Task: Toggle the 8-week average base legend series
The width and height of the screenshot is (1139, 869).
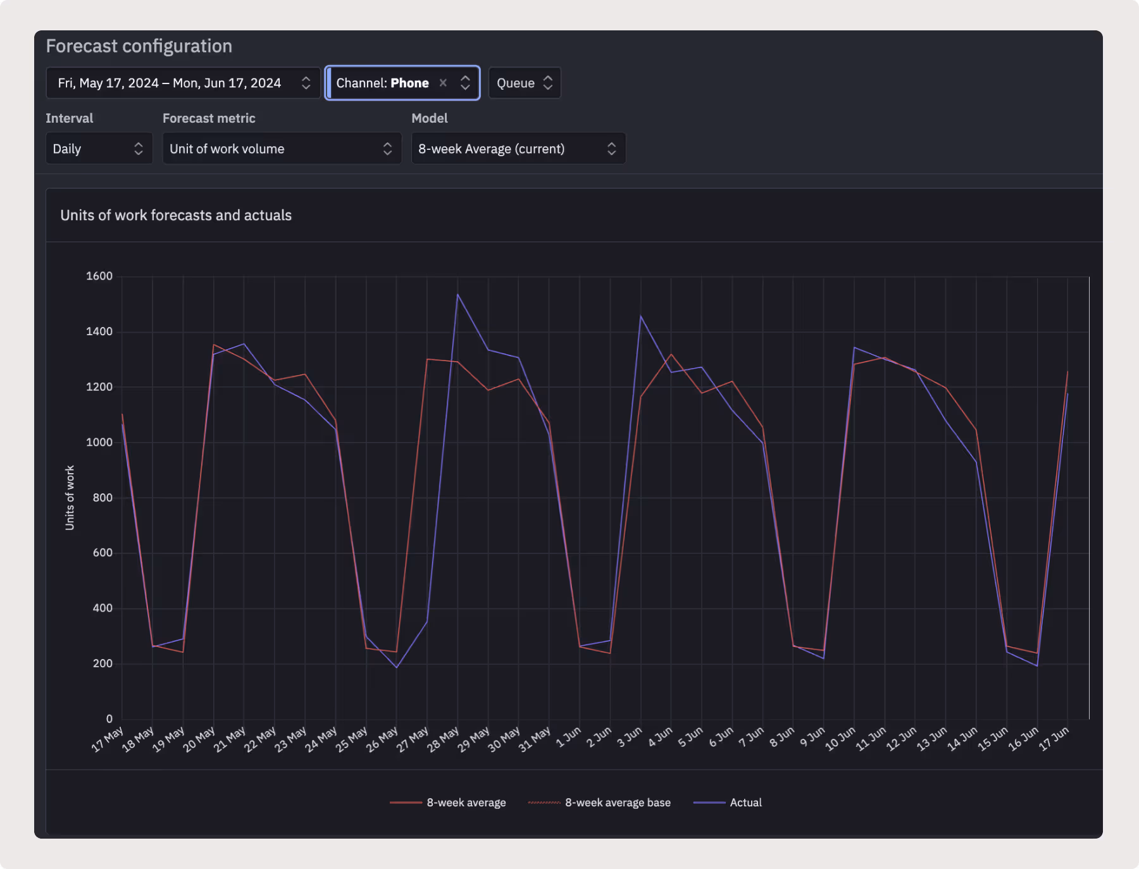Action: (x=599, y=803)
